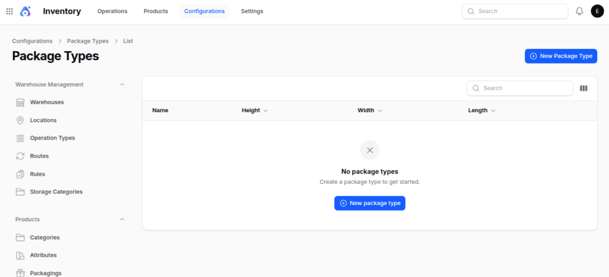Go to Configurations breadcrumb
Image resolution: width=609 pixels, height=277 pixels.
[x=32, y=41]
